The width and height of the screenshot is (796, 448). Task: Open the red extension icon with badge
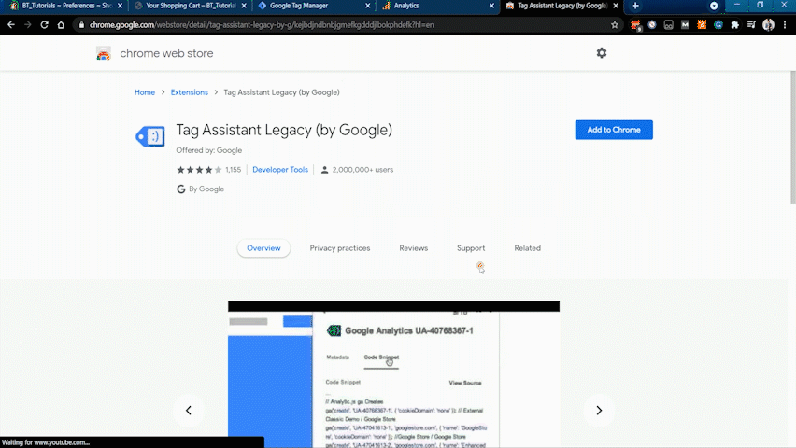[635, 25]
